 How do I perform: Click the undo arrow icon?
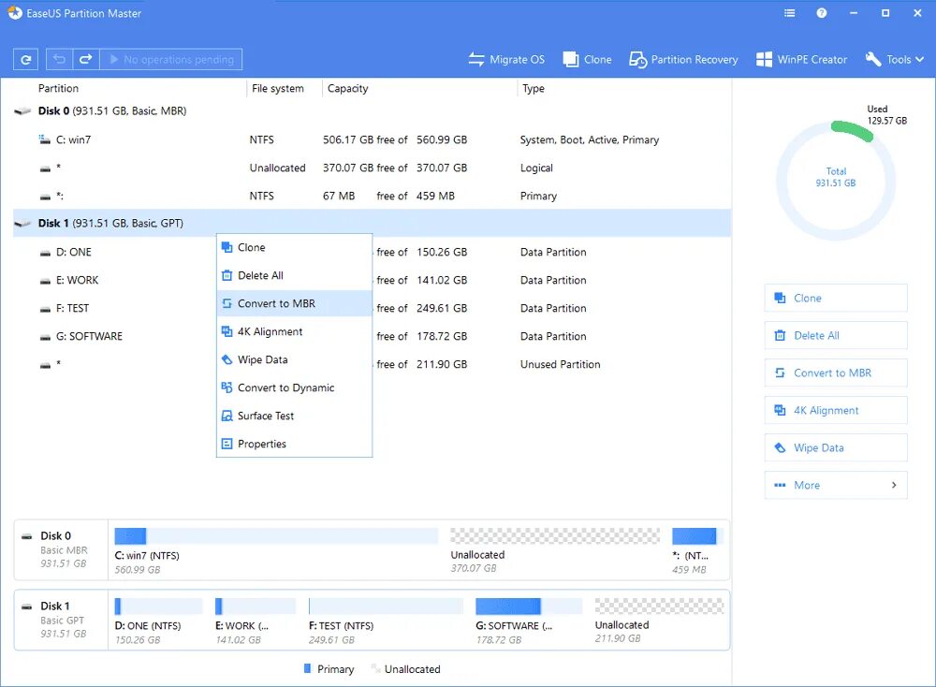pos(59,59)
